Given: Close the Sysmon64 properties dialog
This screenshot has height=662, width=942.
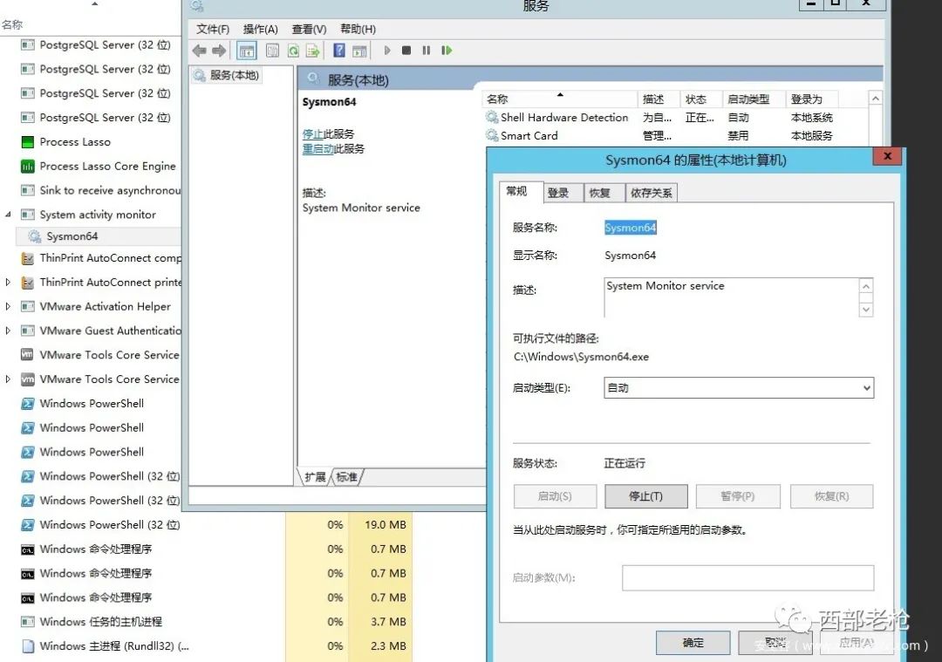Looking at the screenshot, I should pos(887,156).
